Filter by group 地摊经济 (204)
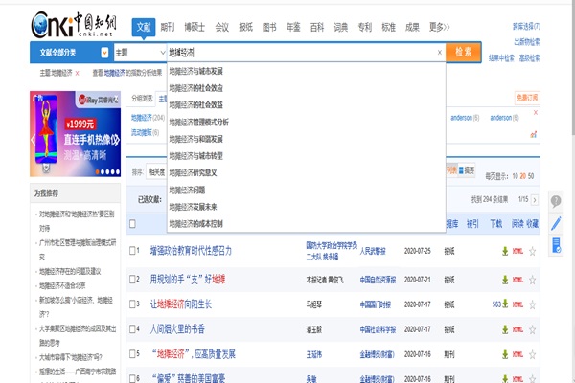The image size is (575, 383). [148, 118]
